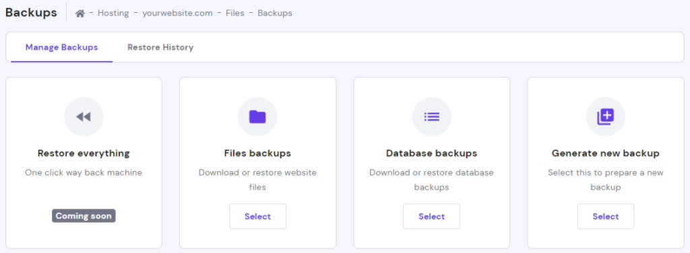The image size is (690, 253).
Task: Open the Hosting breadcrumb link
Action: coord(113,13)
